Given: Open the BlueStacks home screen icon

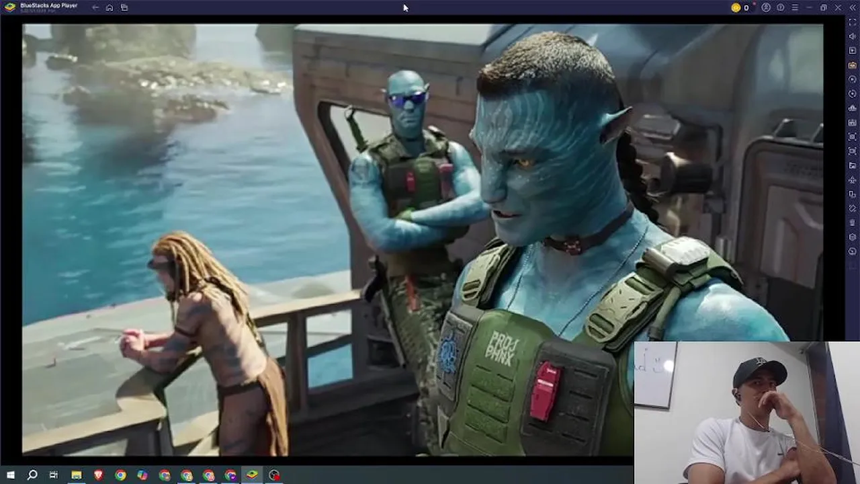Looking at the screenshot, I should 110,7.
